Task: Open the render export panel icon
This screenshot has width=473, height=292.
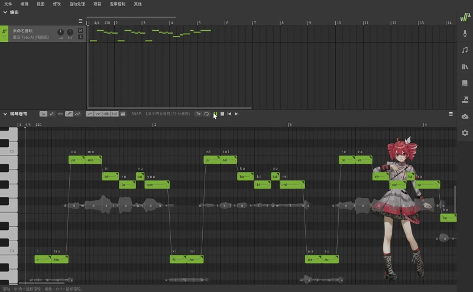Action: click(465, 100)
